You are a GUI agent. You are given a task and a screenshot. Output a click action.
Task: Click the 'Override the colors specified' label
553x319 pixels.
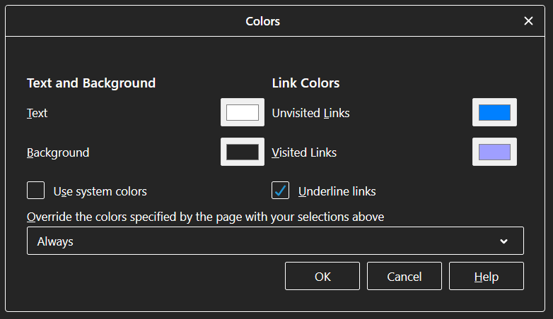(205, 217)
